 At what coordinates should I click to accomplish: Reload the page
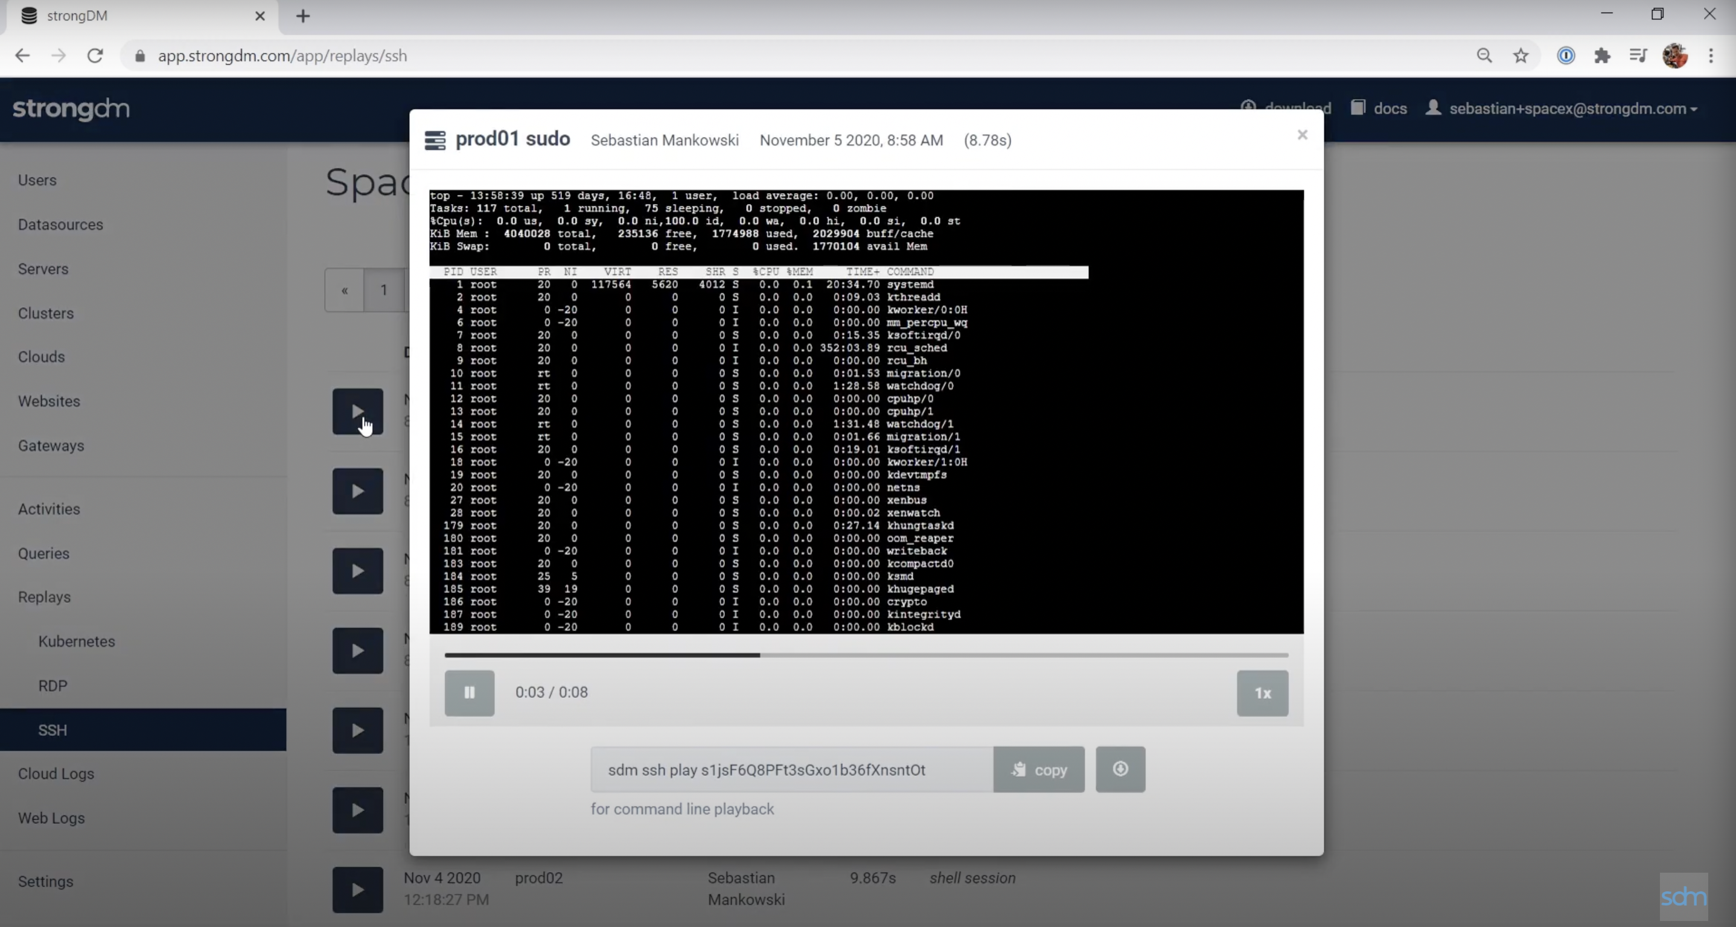[95, 56]
